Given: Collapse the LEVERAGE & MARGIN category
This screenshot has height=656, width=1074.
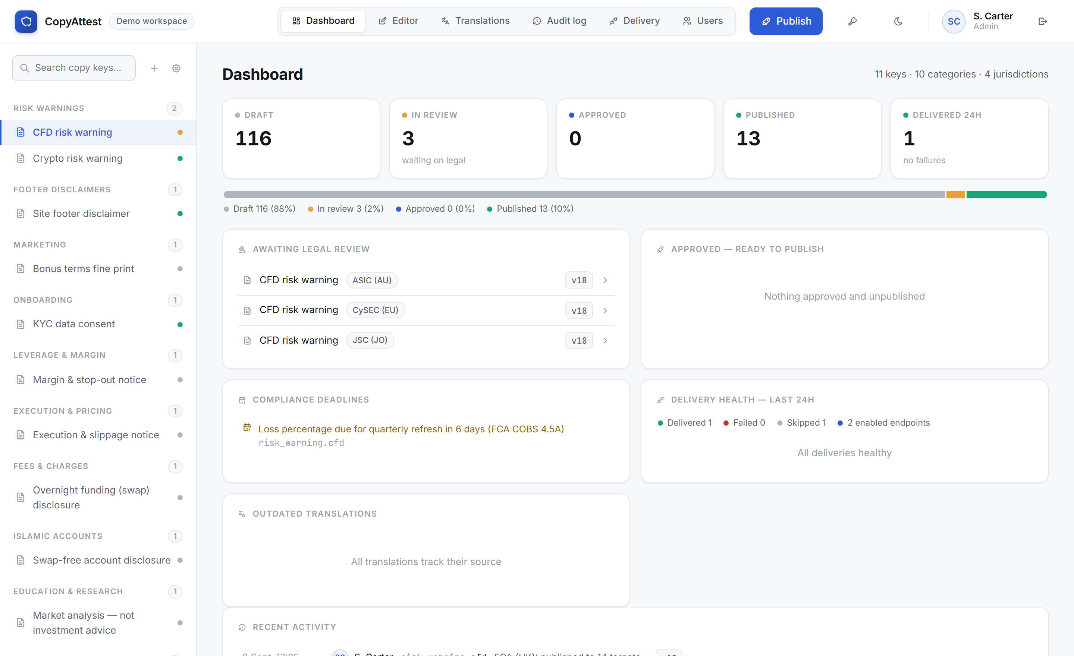Looking at the screenshot, I should [x=98, y=356].
